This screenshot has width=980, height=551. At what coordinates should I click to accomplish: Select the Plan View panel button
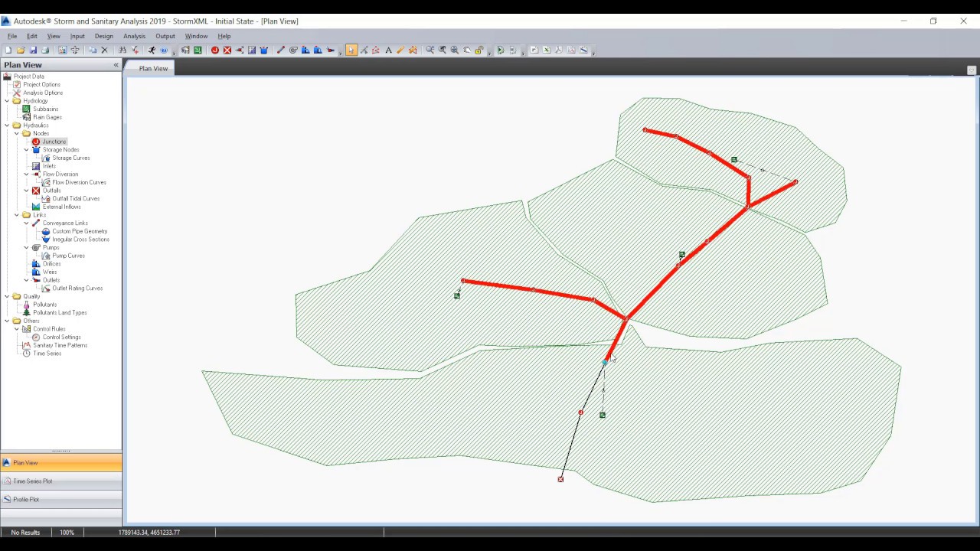pos(61,462)
